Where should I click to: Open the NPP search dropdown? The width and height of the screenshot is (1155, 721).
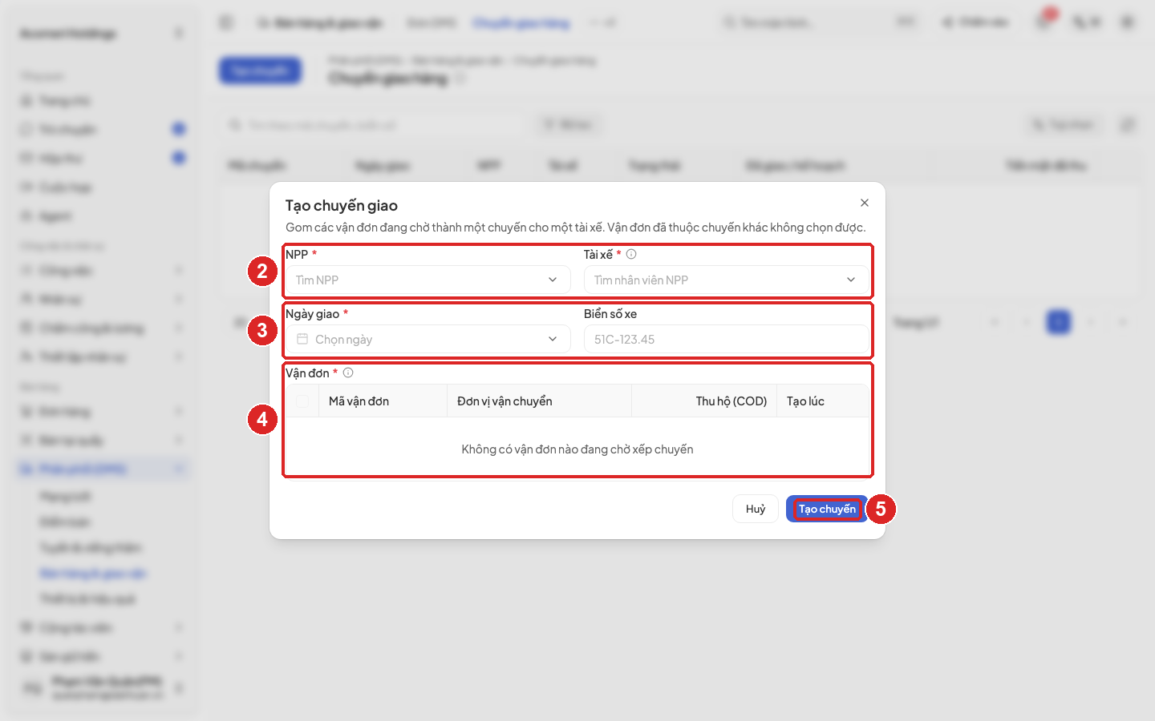[428, 280]
